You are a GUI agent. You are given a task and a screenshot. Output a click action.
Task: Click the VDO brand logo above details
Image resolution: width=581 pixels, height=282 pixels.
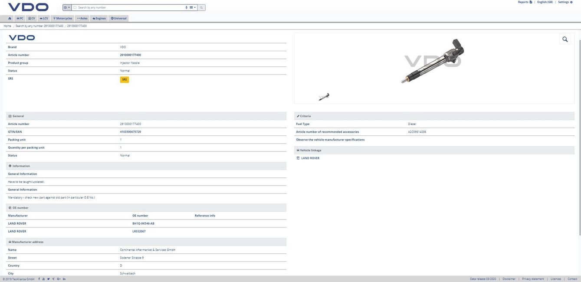pos(22,38)
